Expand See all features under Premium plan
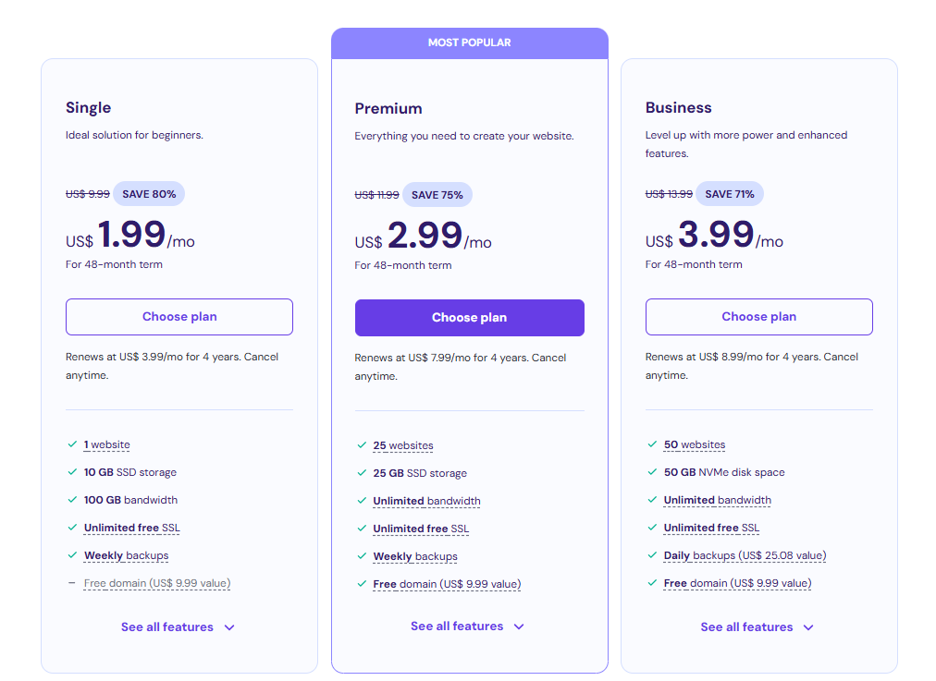Viewport: 936px width, 681px height. coord(467,626)
